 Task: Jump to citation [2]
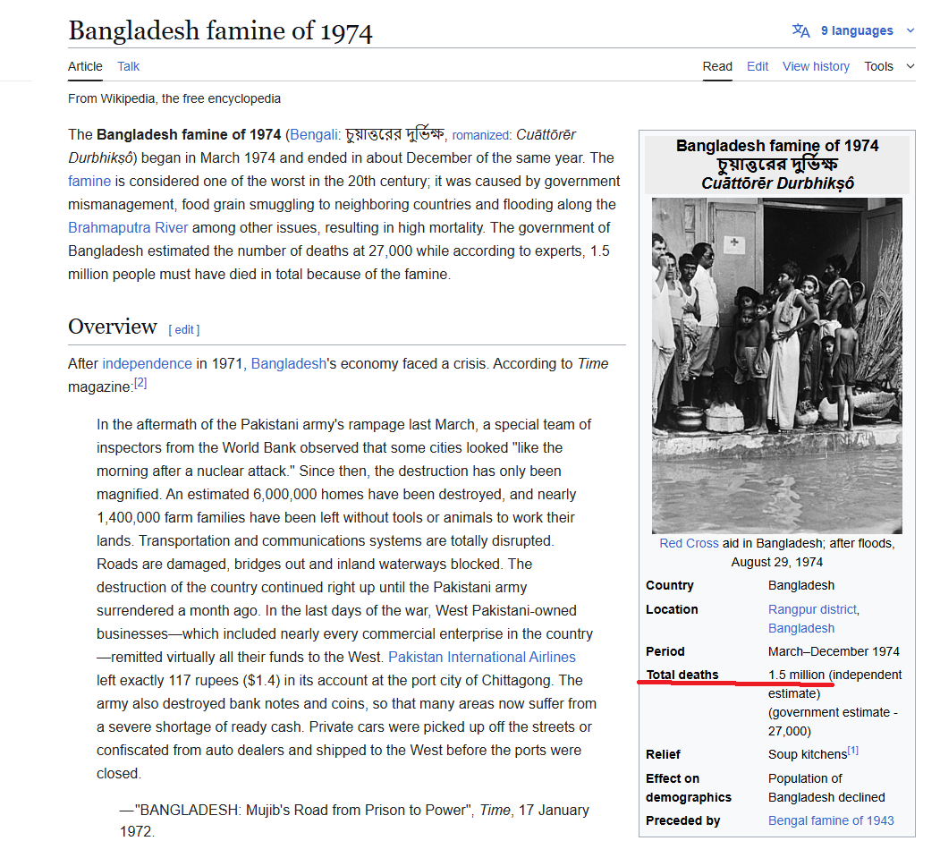[x=140, y=383]
